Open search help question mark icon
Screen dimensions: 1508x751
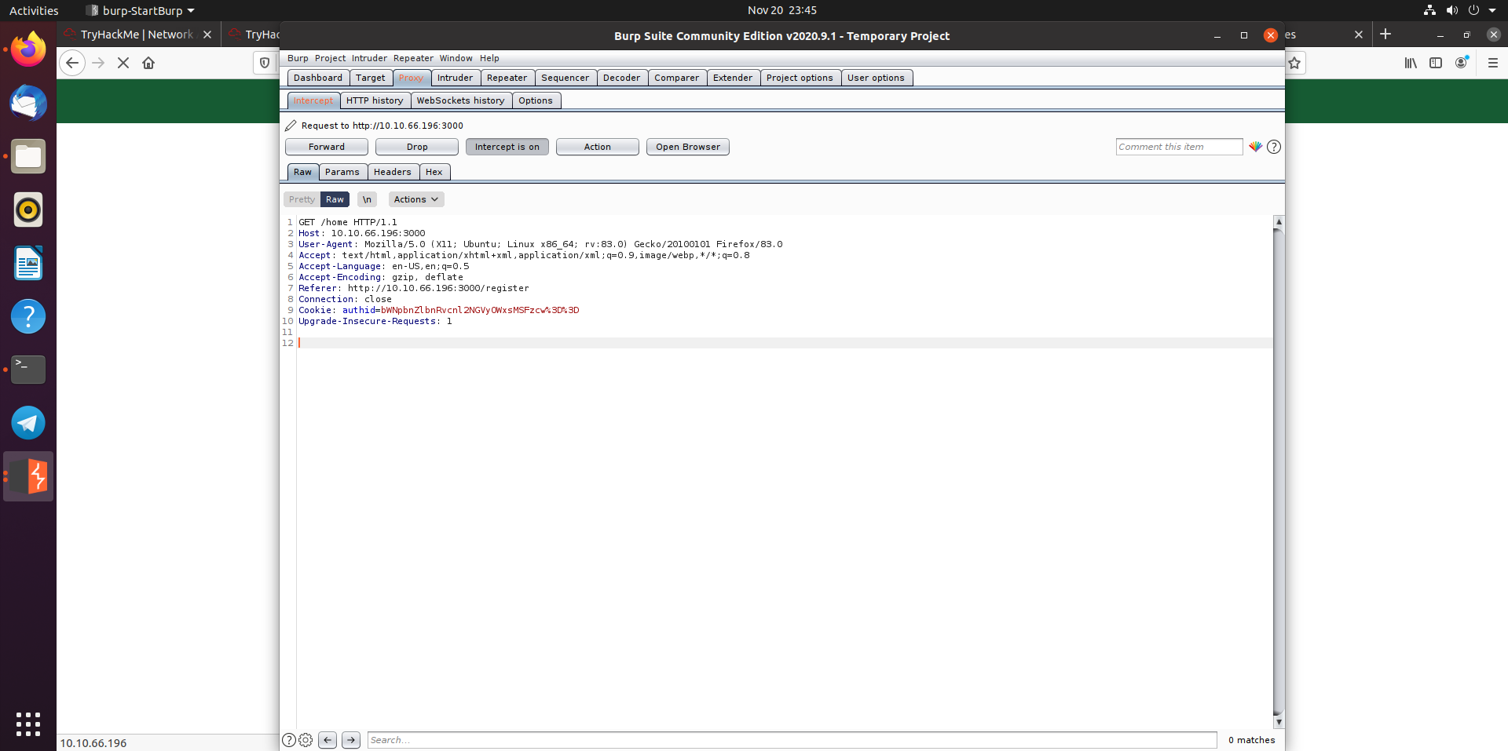tap(289, 740)
